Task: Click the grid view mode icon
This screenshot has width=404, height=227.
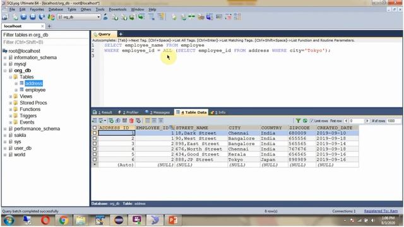Action: pos(147,120)
